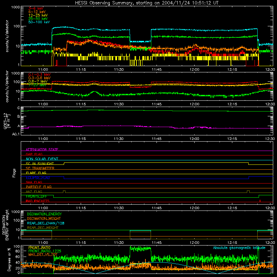Click the 0.1-0.3 MeV legend label
Viewport: 277px width, 277px height.
(39, 74)
